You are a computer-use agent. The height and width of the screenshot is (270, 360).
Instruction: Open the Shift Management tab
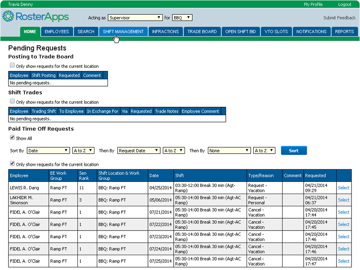click(123, 31)
